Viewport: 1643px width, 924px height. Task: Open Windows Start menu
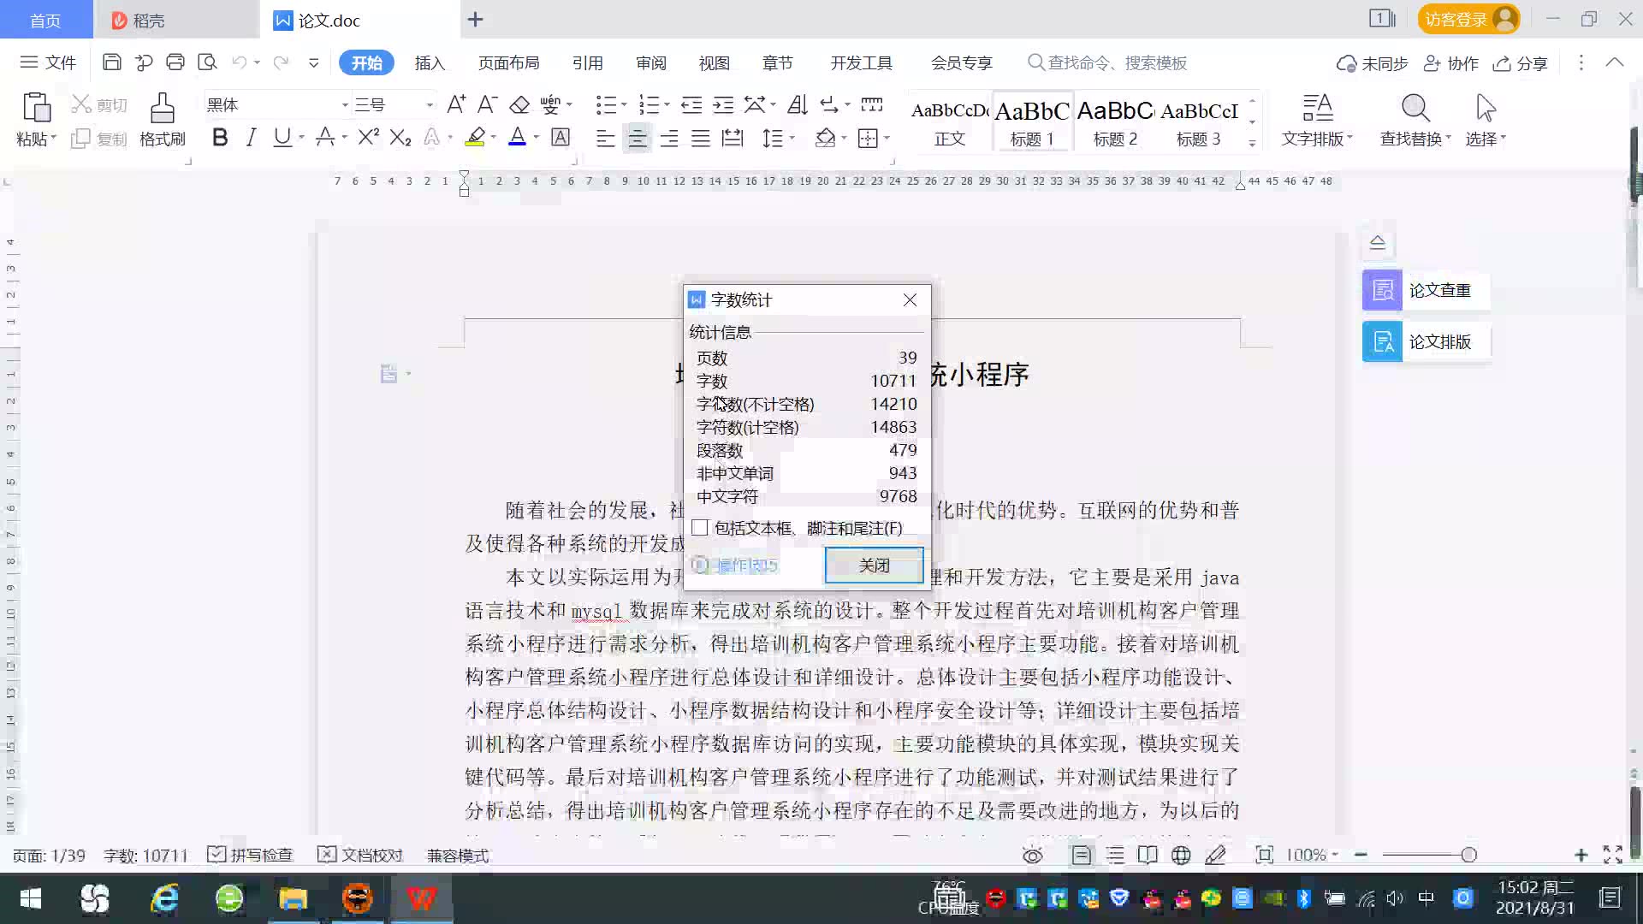click(x=31, y=898)
